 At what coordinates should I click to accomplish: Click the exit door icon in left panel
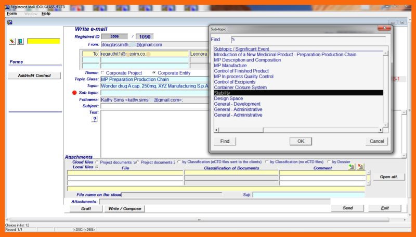click(x=20, y=41)
